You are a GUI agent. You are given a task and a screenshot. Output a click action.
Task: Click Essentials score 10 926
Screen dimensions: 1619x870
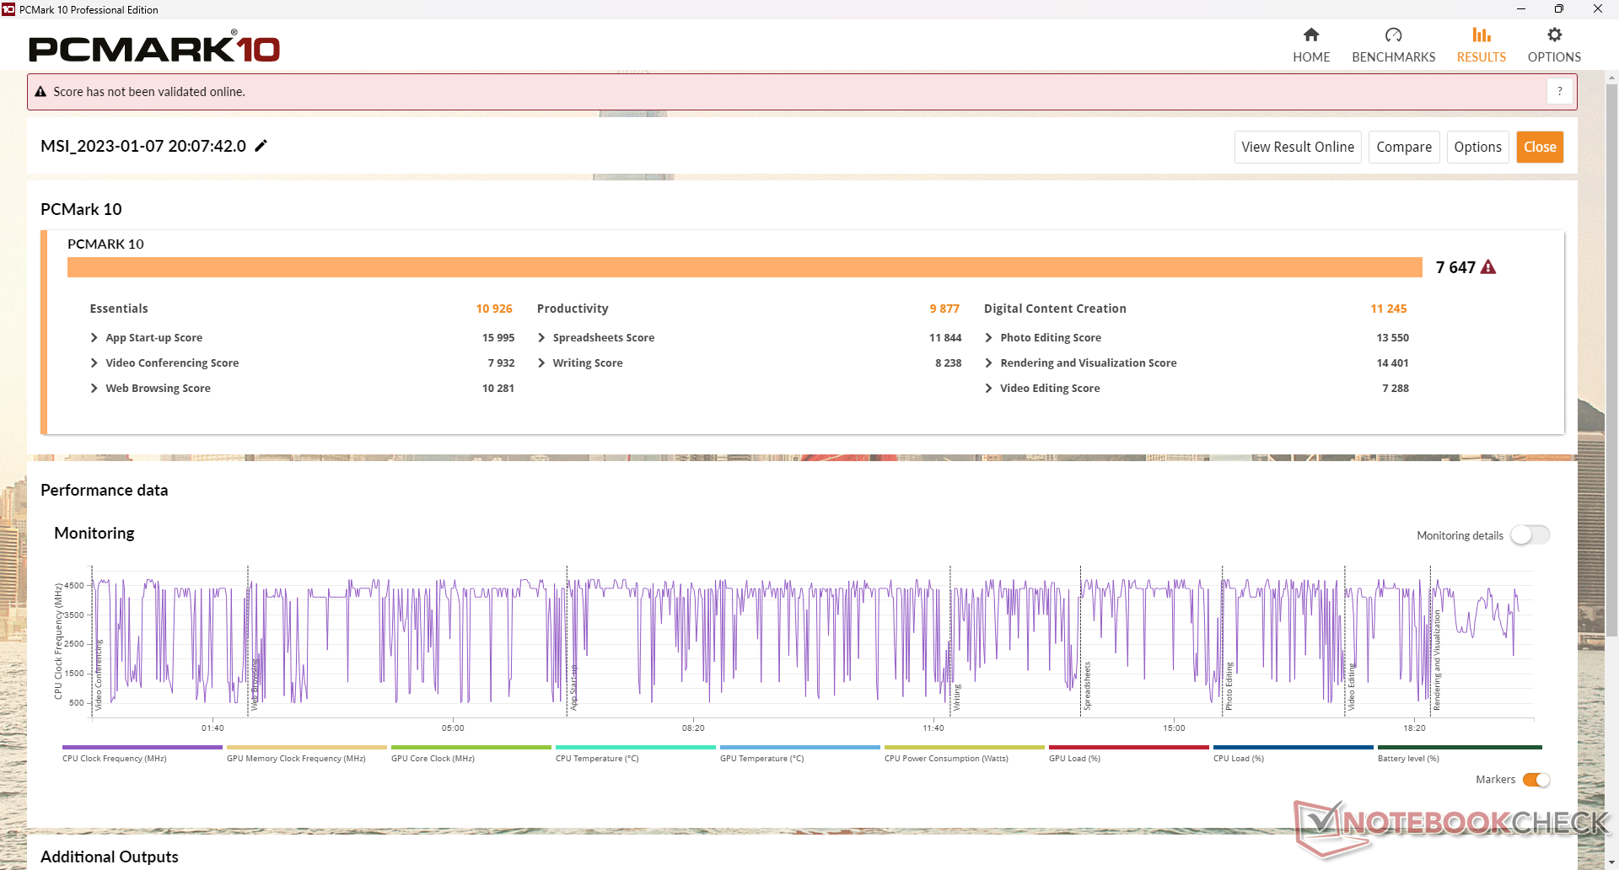[494, 309]
